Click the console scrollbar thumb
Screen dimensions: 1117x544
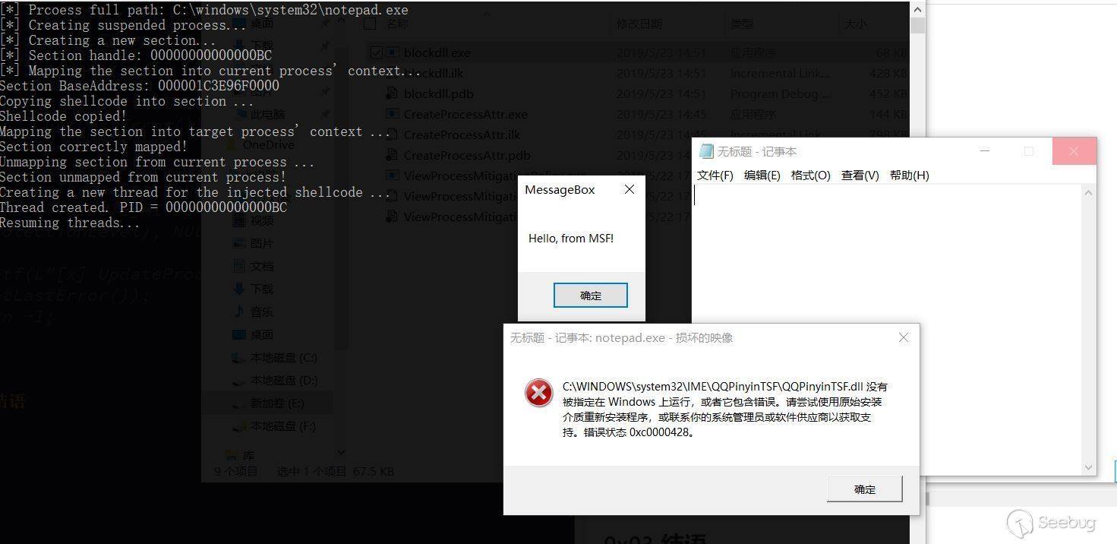(x=917, y=26)
